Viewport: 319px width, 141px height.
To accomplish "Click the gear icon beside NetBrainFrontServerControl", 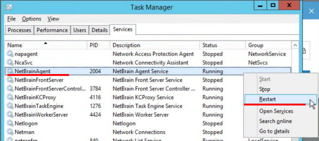I will [10, 89].
